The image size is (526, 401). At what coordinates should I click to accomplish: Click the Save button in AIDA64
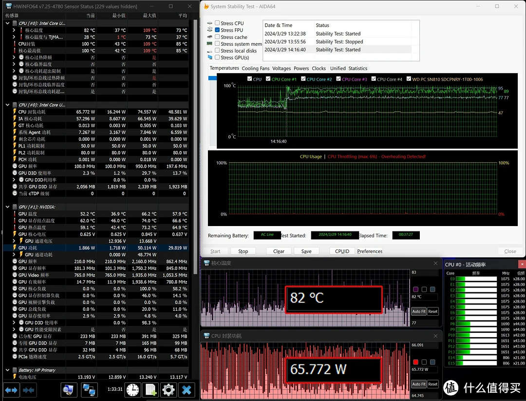tap(306, 251)
